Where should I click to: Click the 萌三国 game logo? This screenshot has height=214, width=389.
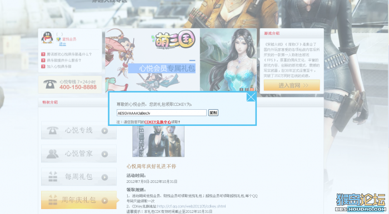click(x=173, y=40)
